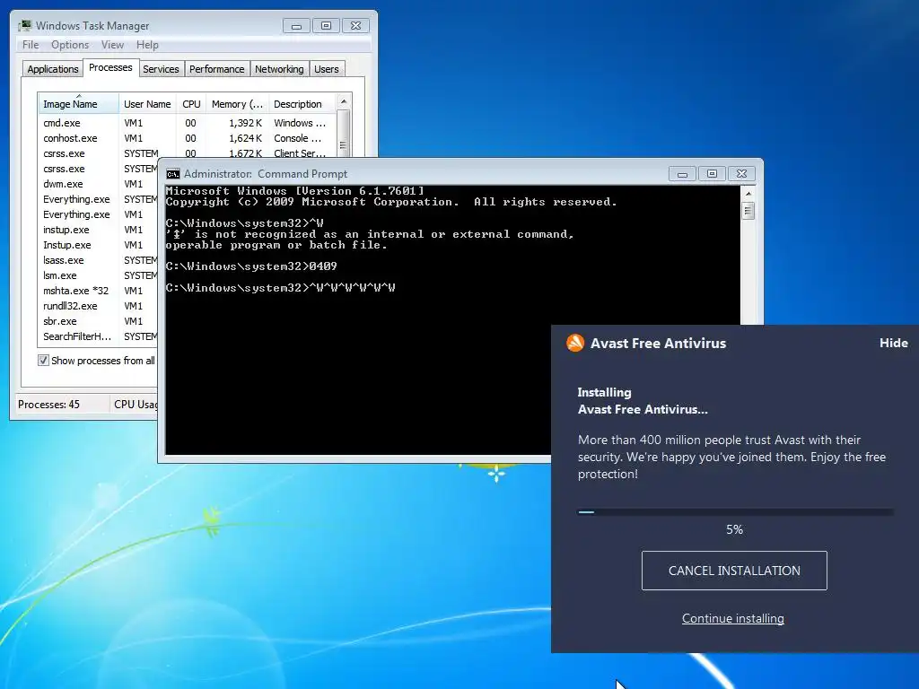Minimize the Command Prompt window

pyautogui.click(x=682, y=174)
